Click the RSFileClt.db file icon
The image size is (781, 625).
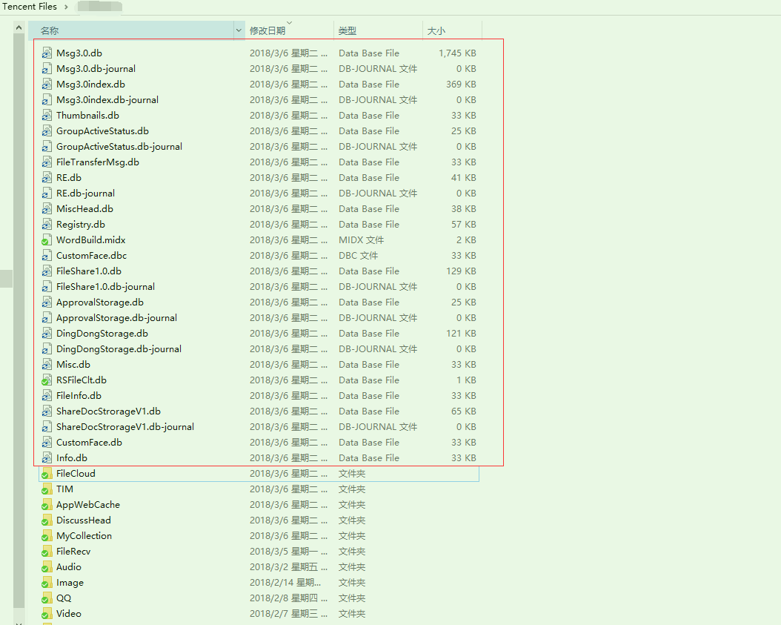47,380
